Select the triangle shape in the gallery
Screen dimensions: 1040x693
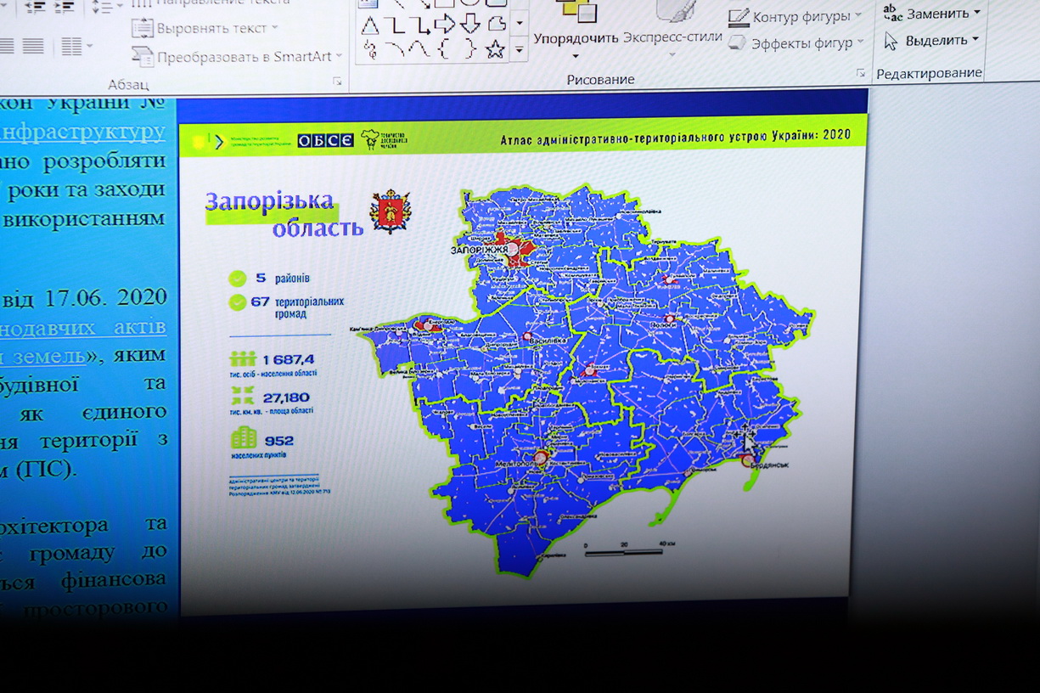point(370,25)
